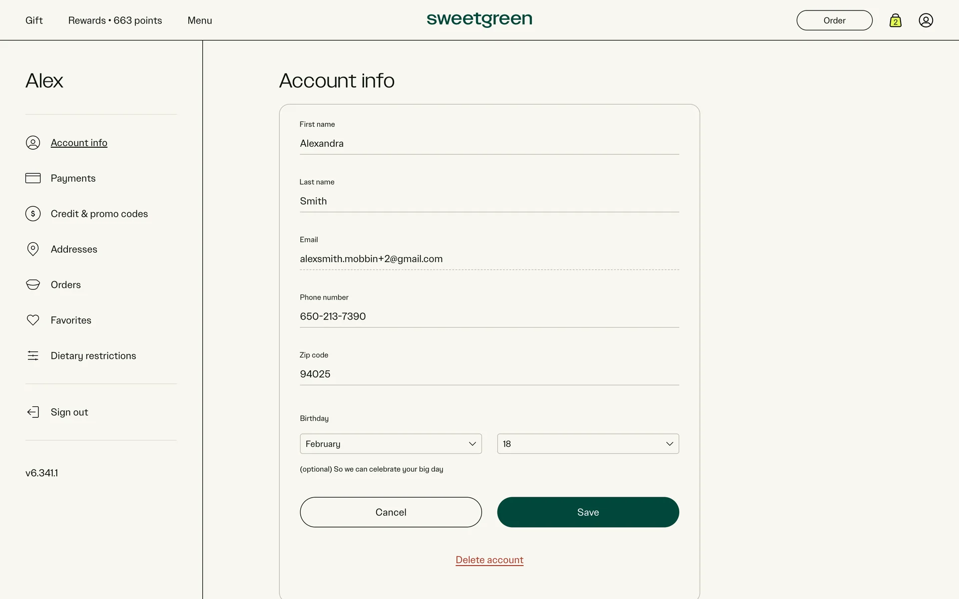Go to the Gift page
959x599 pixels.
click(x=34, y=20)
